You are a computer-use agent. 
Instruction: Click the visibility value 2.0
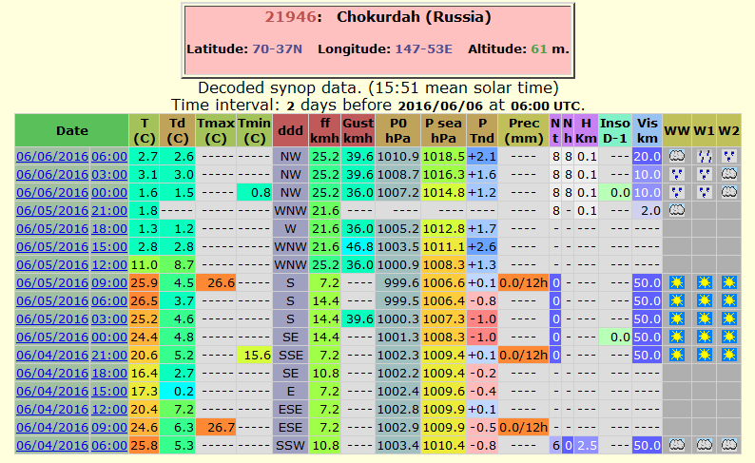pos(648,210)
